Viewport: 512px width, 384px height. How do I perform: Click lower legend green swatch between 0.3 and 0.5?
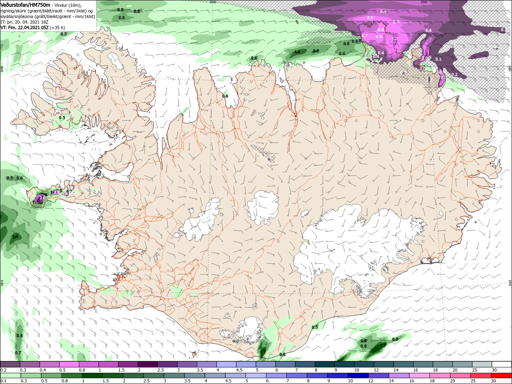point(30,376)
